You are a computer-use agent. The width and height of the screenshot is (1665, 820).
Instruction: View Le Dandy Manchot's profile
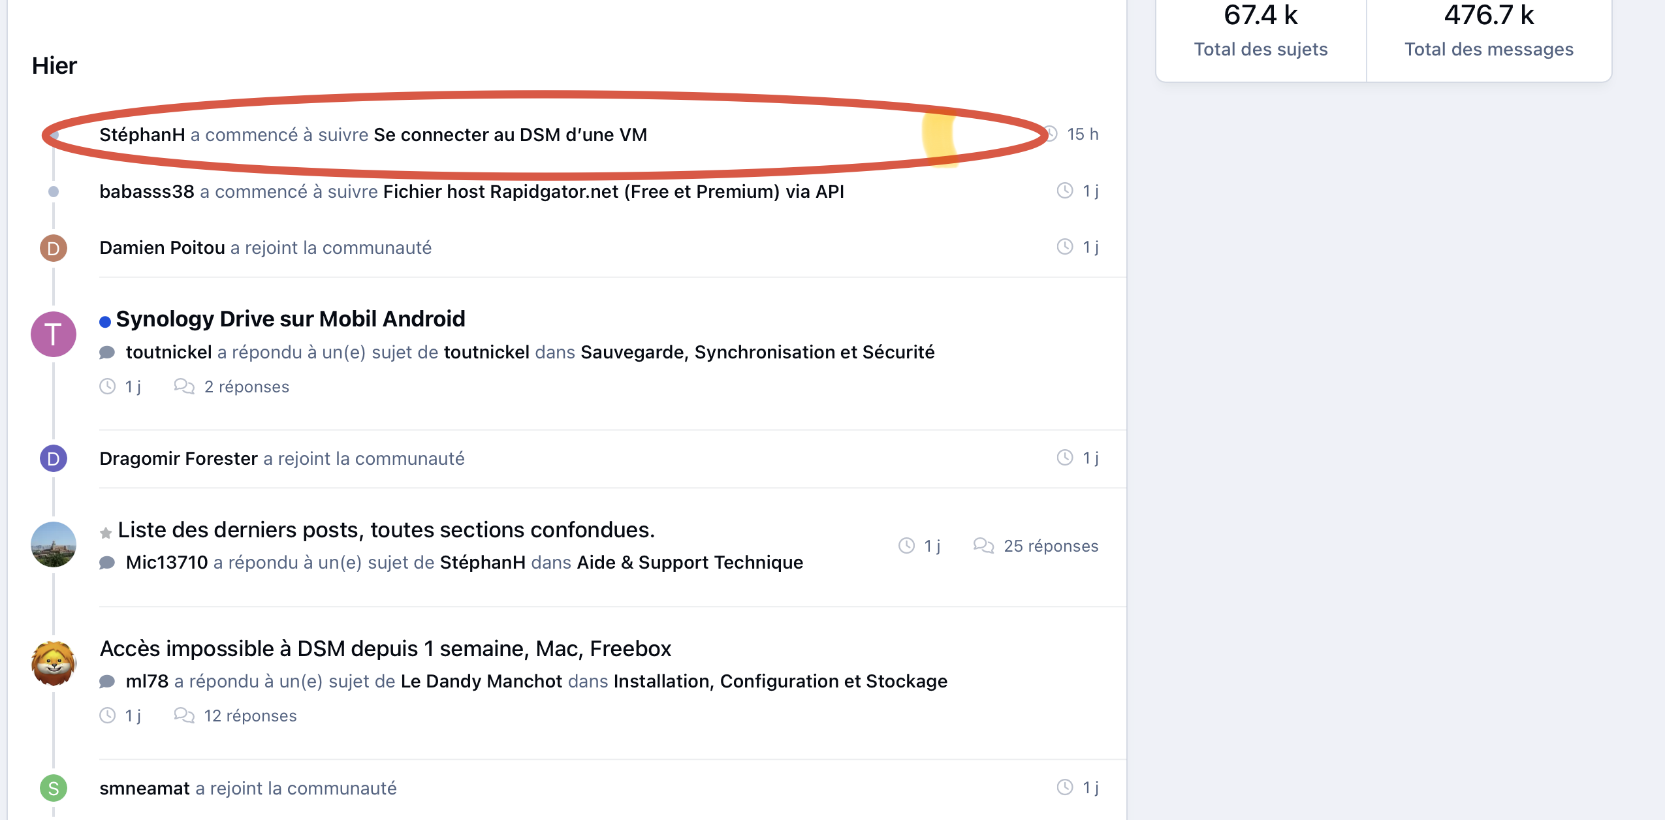pyautogui.click(x=481, y=681)
